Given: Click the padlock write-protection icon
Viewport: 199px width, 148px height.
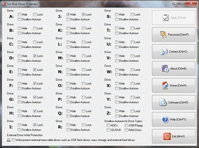Looking at the screenshot, I should pyautogui.click(x=9, y=140).
